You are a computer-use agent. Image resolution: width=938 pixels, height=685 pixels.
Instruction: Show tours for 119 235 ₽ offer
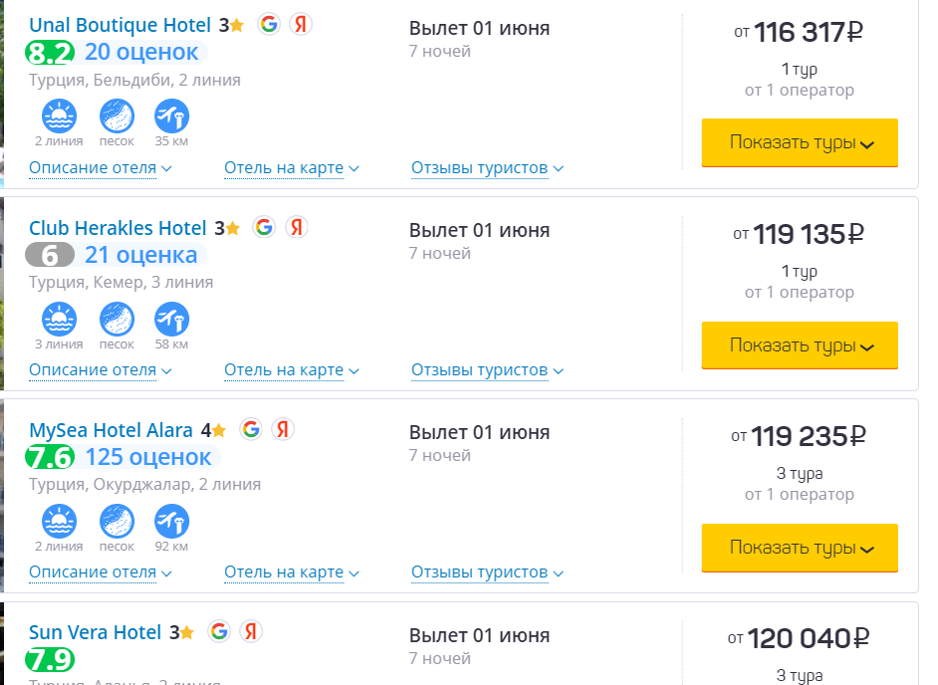pos(800,548)
